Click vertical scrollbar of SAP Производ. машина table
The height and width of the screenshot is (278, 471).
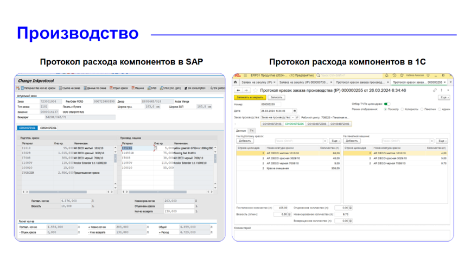(x=215, y=159)
